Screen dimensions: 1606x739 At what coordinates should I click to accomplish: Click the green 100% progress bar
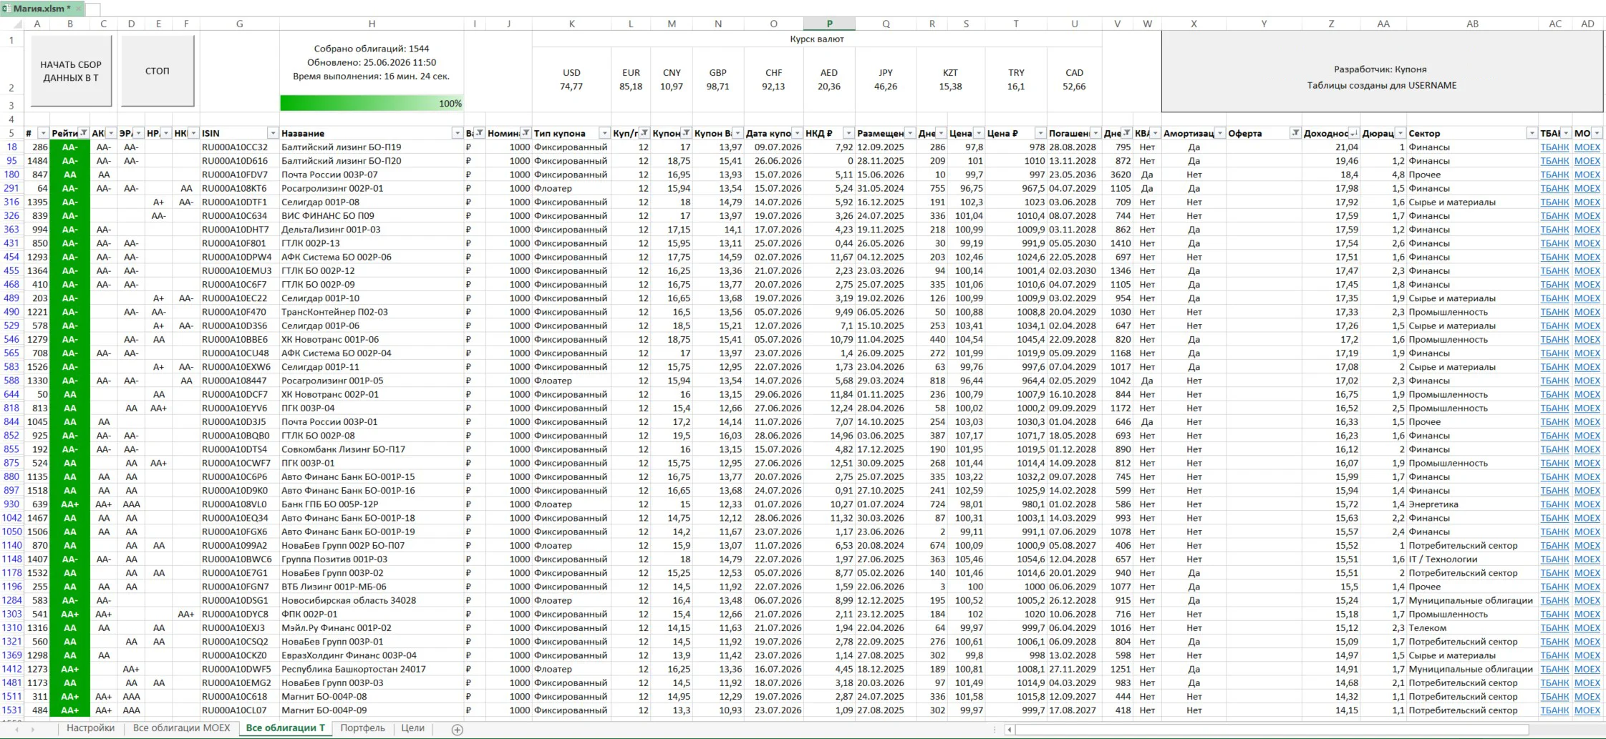pos(372,103)
